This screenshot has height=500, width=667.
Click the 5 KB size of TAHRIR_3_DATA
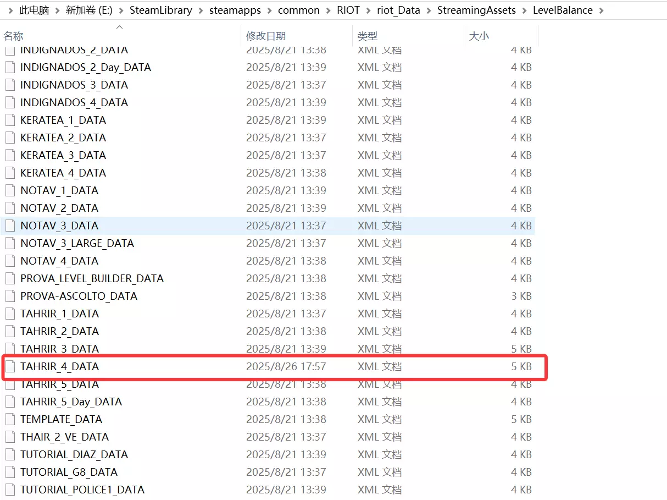pyautogui.click(x=521, y=349)
